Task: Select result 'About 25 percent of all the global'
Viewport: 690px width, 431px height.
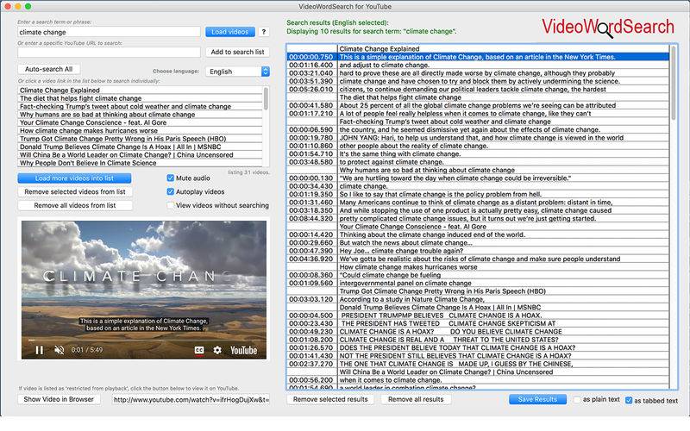Action: tap(479, 105)
